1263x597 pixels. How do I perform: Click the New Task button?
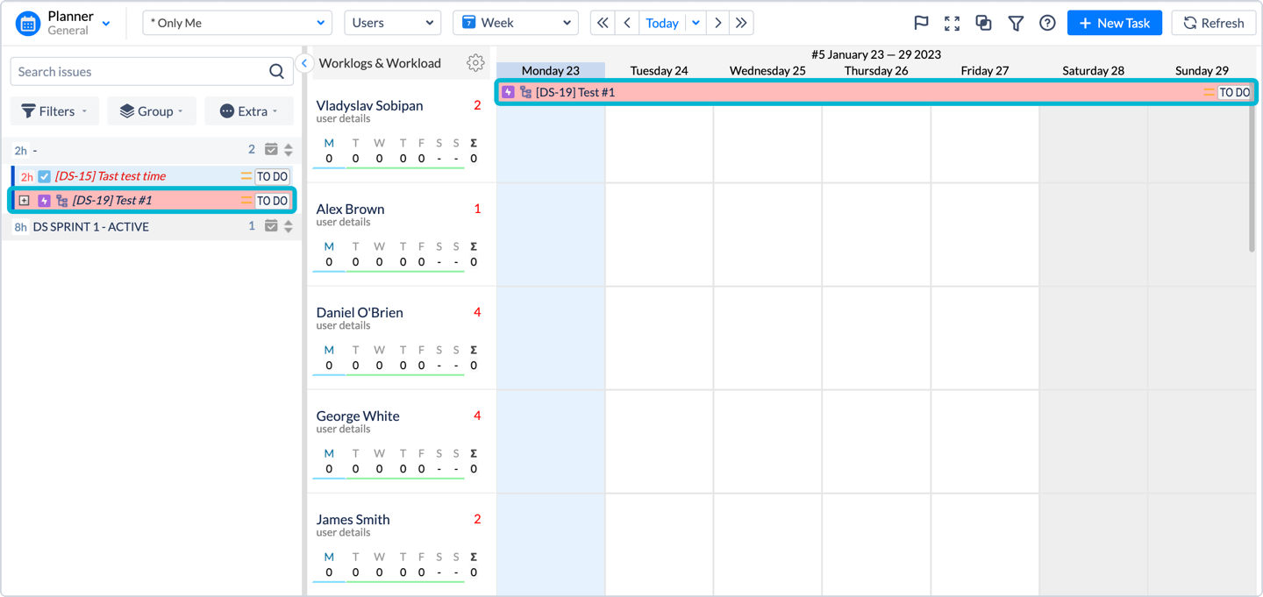[1114, 23]
